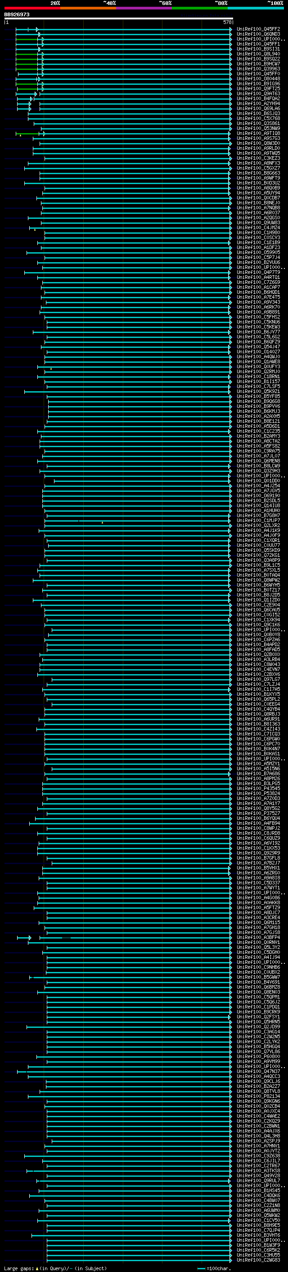The height and width of the screenshot is (1272, 288).
Task: Open hit UniRef100_C5KNU6
Action: [x=258, y=322]
